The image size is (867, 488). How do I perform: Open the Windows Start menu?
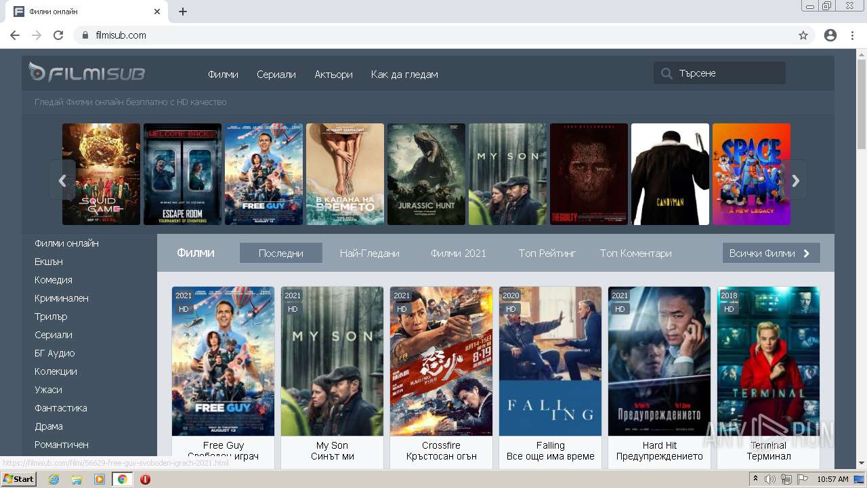coord(18,479)
